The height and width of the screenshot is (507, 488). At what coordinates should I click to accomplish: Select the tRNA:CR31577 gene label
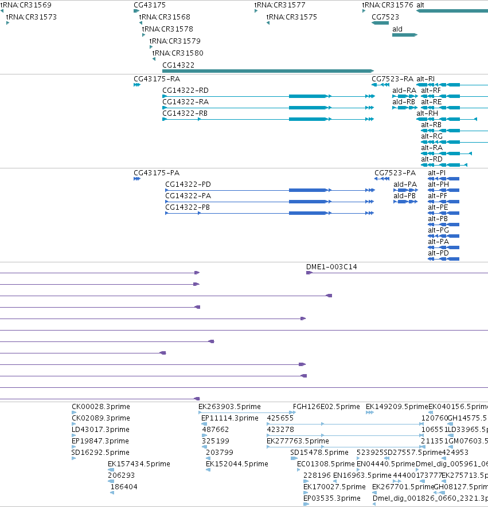pyautogui.click(x=280, y=5)
